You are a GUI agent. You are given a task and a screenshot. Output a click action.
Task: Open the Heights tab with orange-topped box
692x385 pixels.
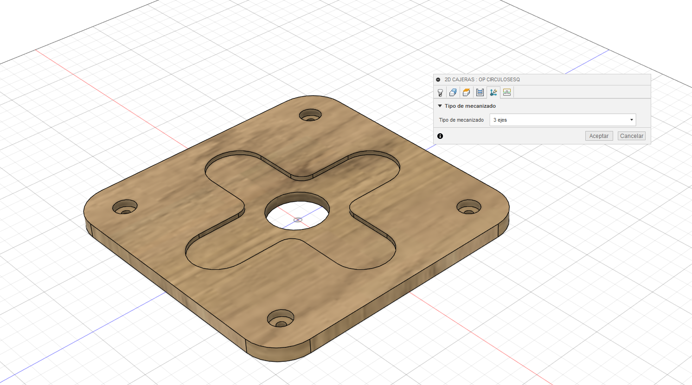point(467,92)
